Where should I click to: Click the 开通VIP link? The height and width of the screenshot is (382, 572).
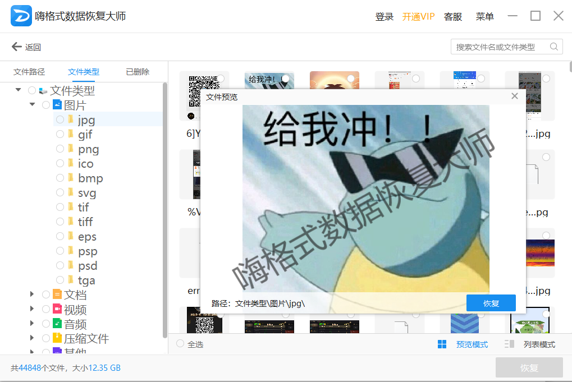point(418,16)
